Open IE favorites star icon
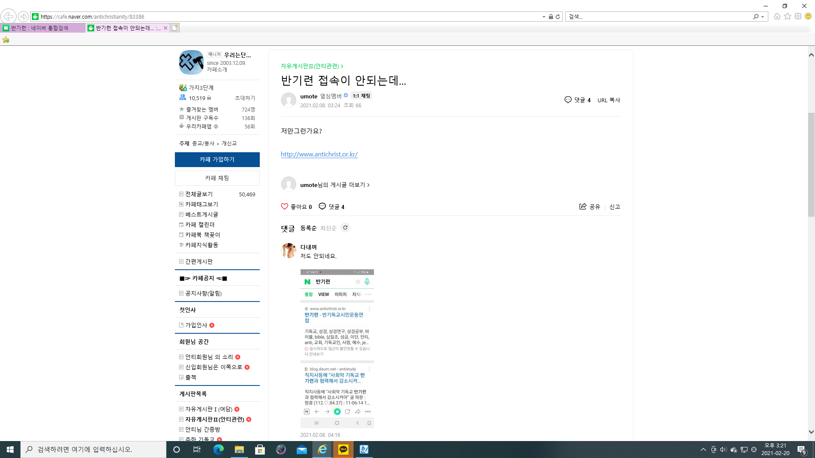 [787, 17]
